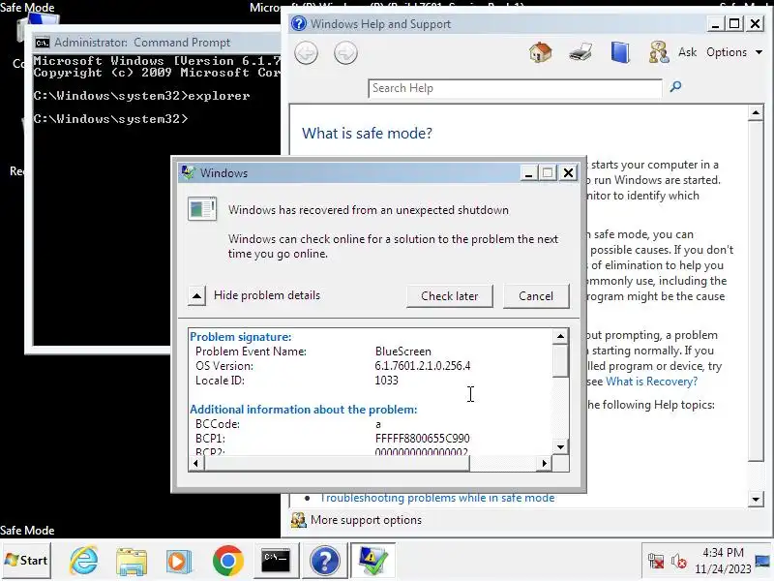
Task: Click BCP1 value FFFFF8800655C990
Action: 422,439
